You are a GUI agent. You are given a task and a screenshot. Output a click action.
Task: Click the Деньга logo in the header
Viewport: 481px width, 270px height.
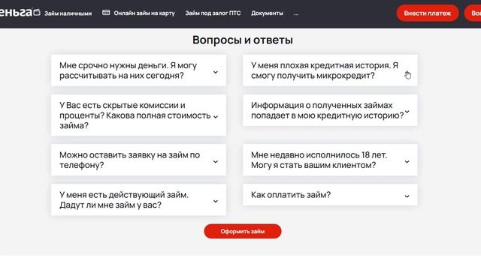pyautogui.click(x=16, y=12)
